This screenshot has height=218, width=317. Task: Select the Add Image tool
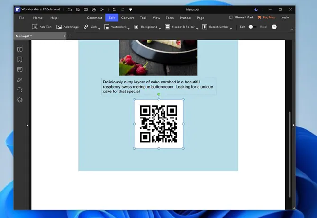(68, 27)
